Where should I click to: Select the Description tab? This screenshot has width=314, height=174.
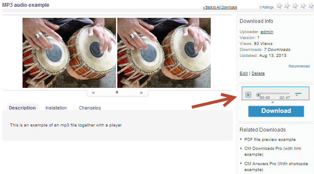(22, 108)
